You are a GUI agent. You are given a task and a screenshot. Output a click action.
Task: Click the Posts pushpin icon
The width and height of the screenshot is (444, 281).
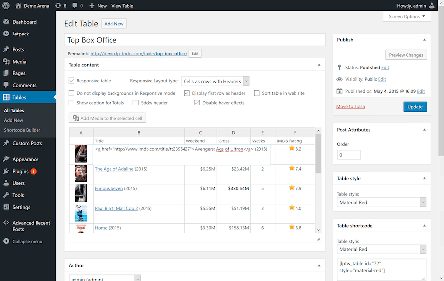[6, 49]
